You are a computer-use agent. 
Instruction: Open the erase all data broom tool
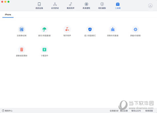tap(113, 31)
